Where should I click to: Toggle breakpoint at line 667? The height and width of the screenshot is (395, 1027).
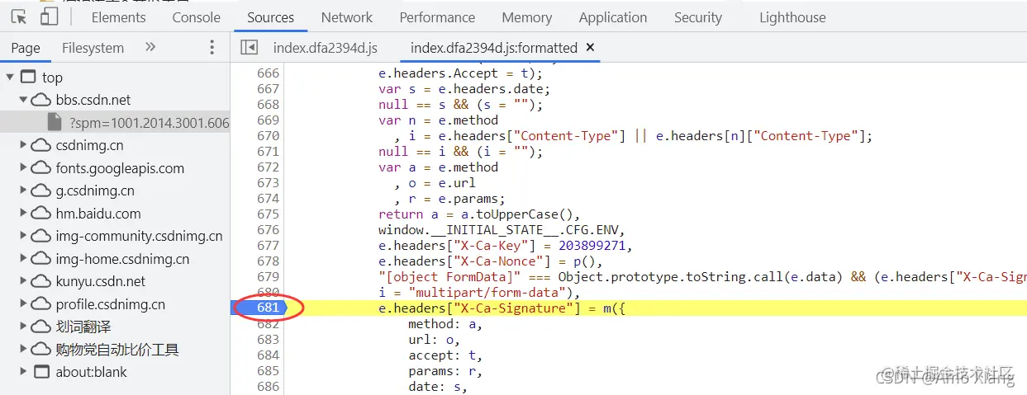pos(268,89)
